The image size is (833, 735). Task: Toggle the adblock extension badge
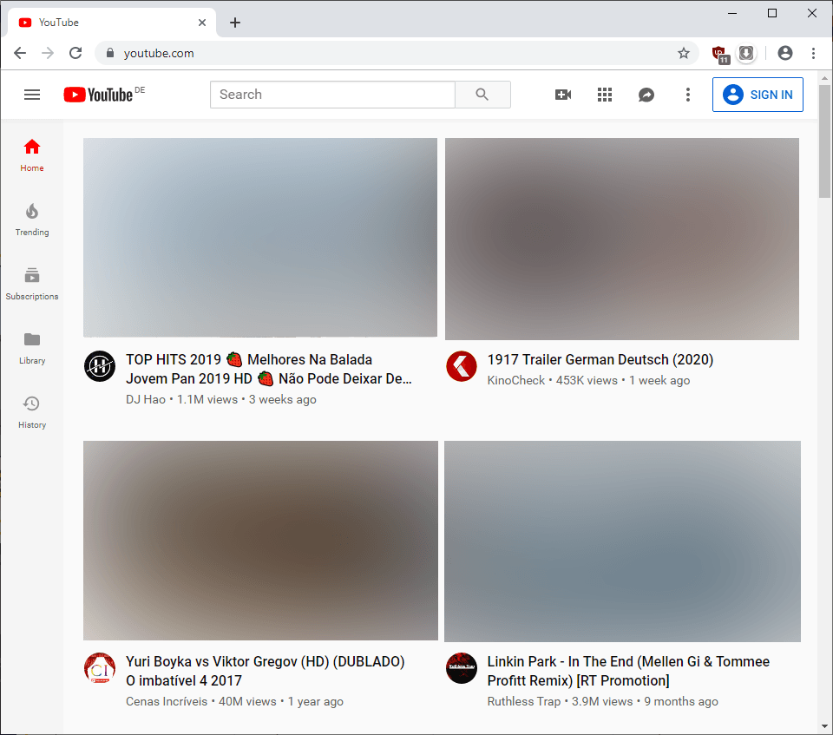pos(721,53)
